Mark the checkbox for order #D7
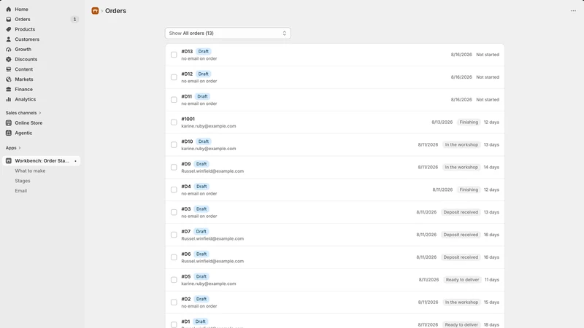 (x=174, y=235)
